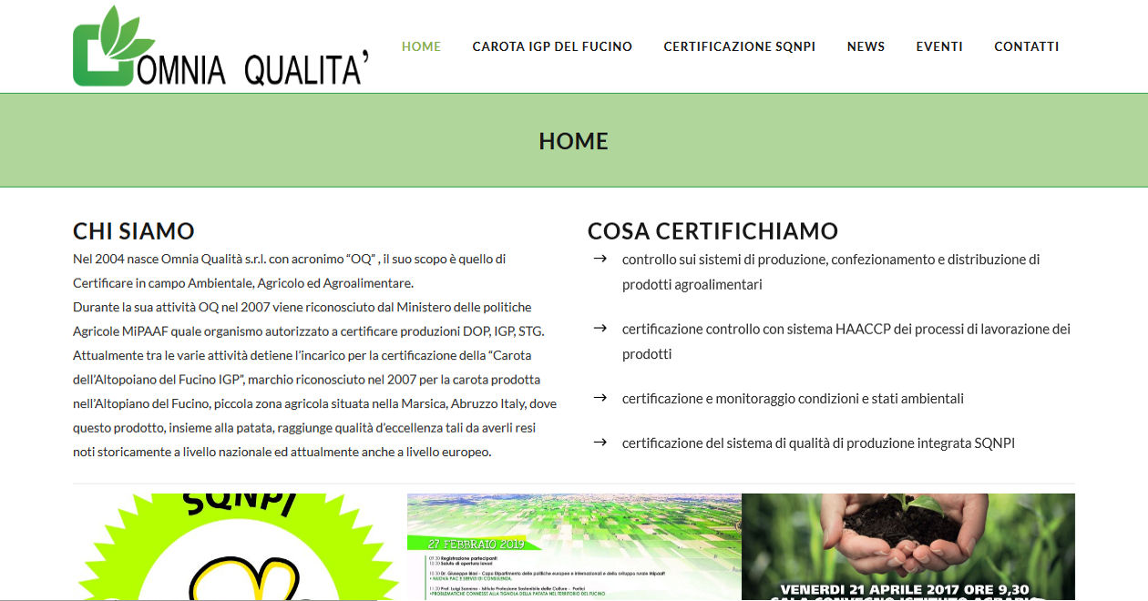Click the line 'Nel 2004 nasce Omnia Qualità s.r.l.'
1148x601 pixels.
[290, 259]
